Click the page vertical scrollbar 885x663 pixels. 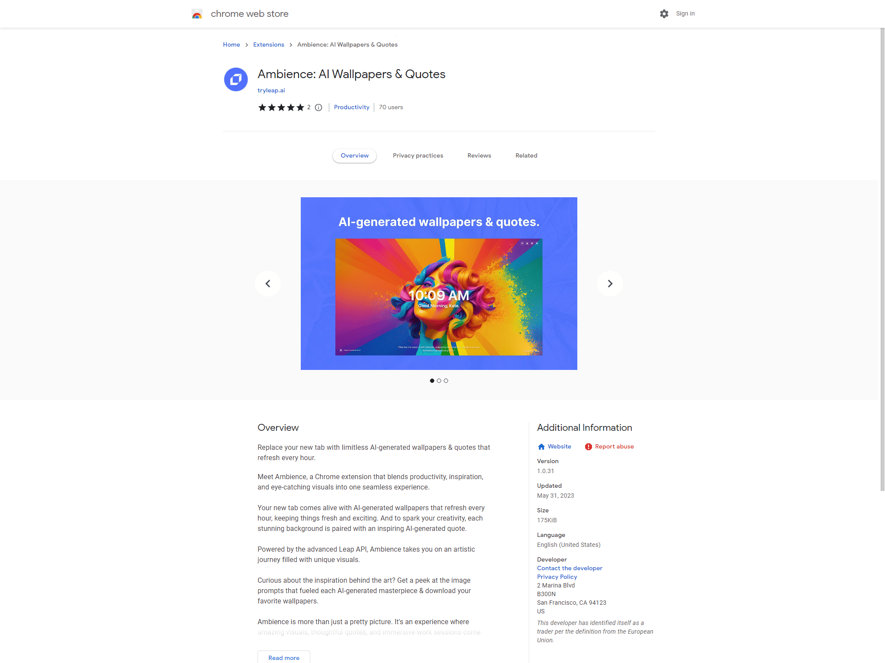(882, 259)
